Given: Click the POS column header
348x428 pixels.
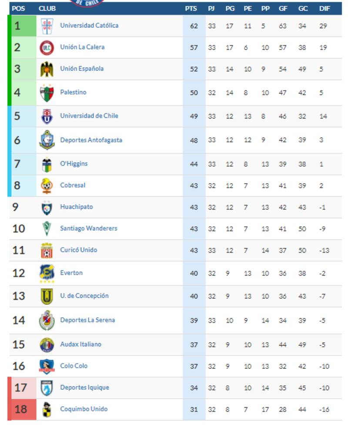Looking at the screenshot, I should 18,8.
